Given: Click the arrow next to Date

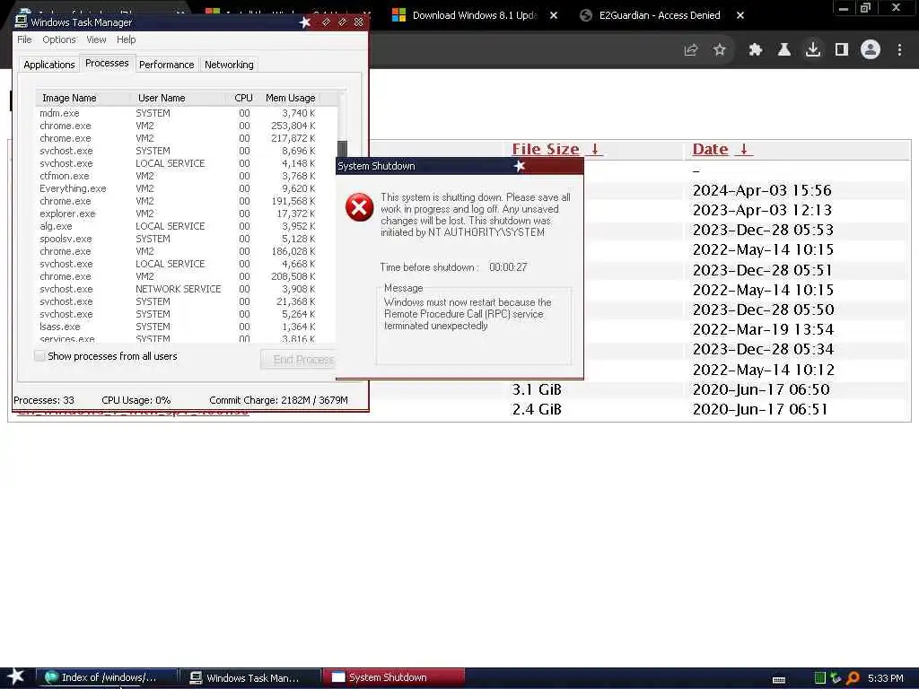Looking at the screenshot, I should [744, 150].
